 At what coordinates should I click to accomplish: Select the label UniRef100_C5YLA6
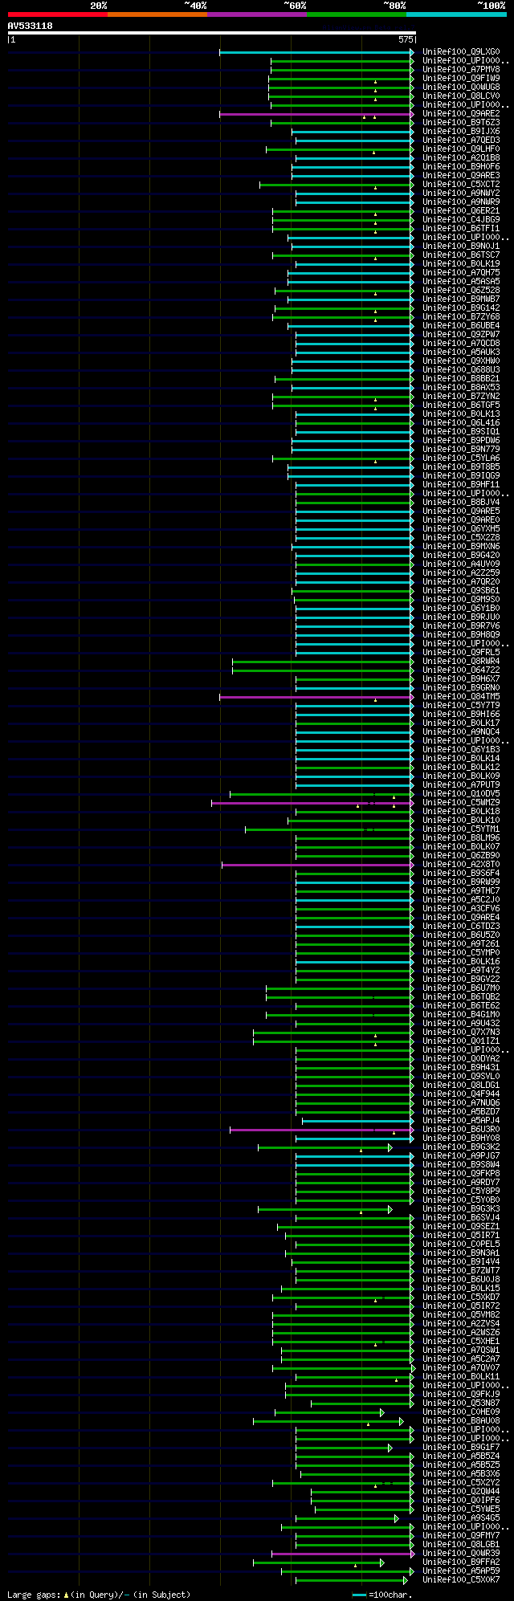pos(461,458)
